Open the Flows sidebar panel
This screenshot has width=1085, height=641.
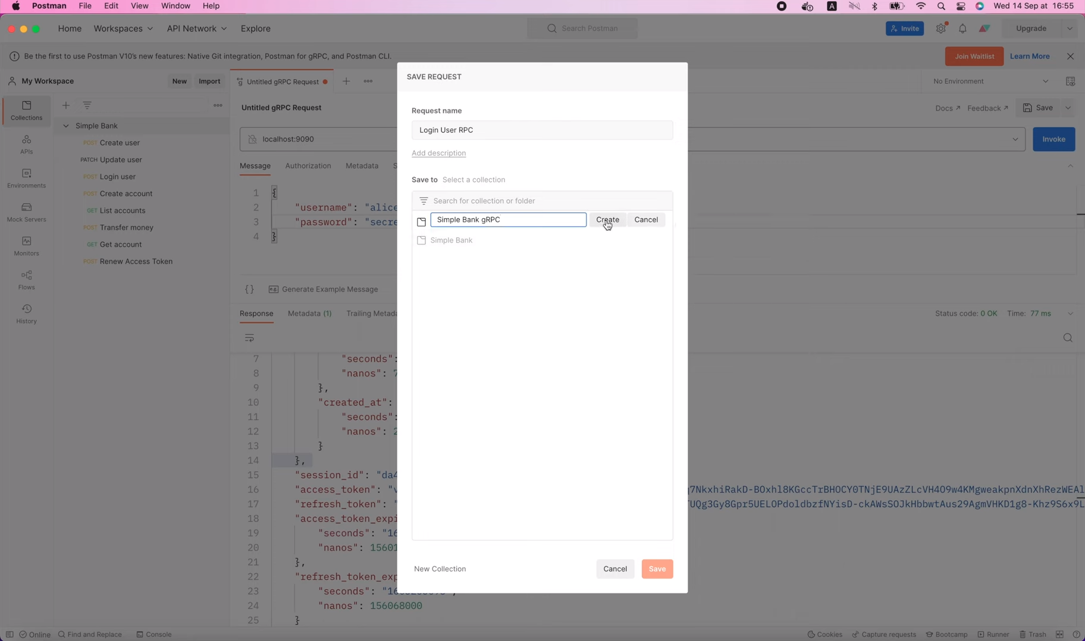(x=26, y=280)
